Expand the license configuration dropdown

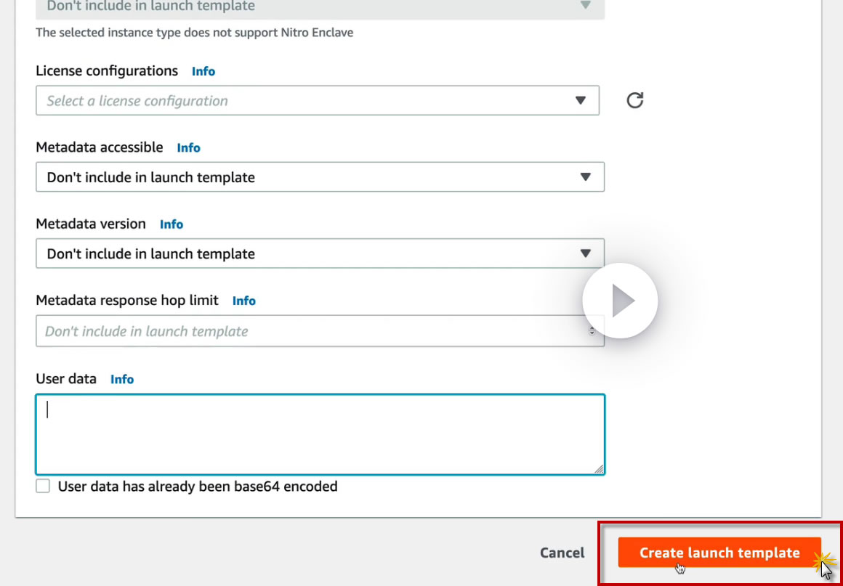(318, 101)
